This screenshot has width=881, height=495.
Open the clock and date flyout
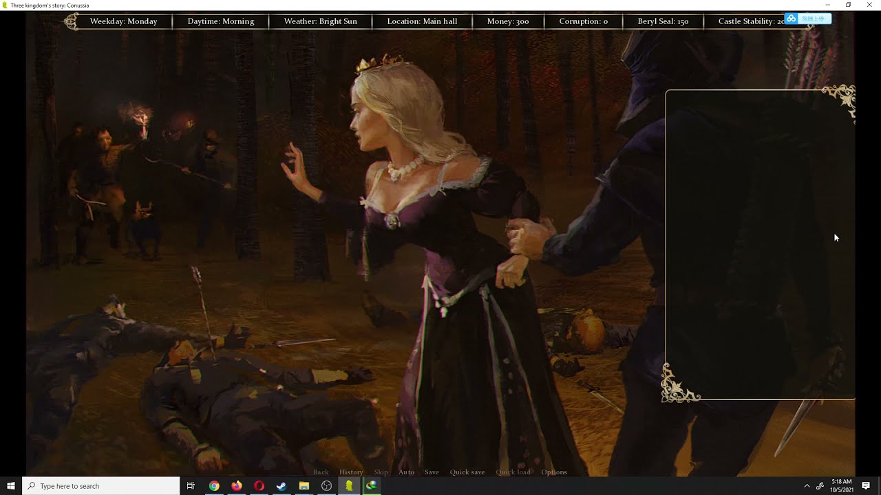pyautogui.click(x=842, y=486)
